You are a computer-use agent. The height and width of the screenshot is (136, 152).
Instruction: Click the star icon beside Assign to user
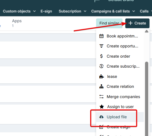point(102,107)
